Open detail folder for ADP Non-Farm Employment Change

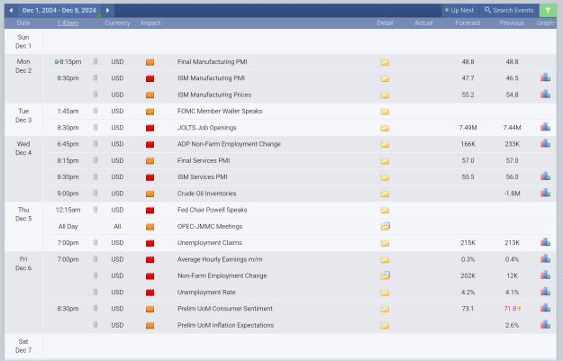(385, 145)
